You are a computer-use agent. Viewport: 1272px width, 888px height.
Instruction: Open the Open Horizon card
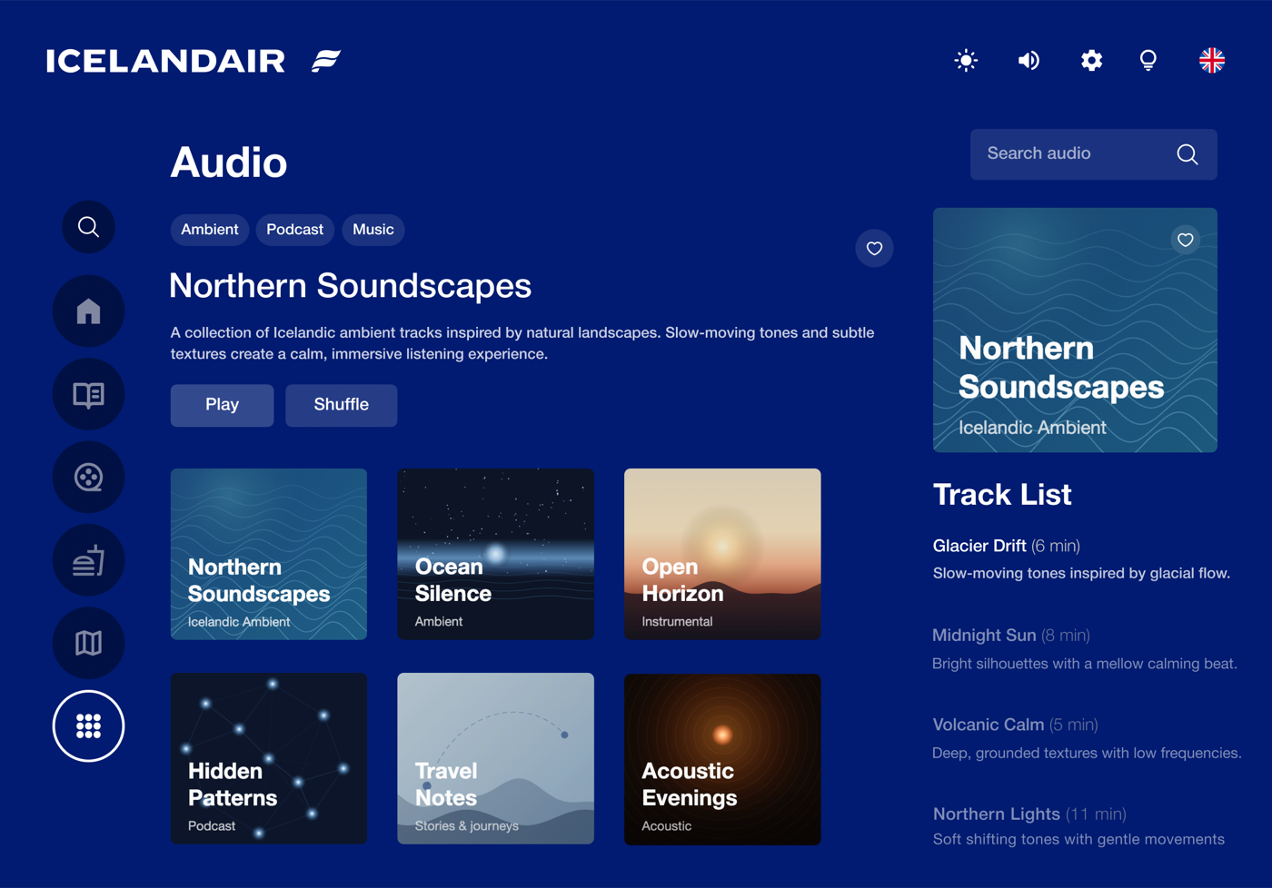(722, 554)
